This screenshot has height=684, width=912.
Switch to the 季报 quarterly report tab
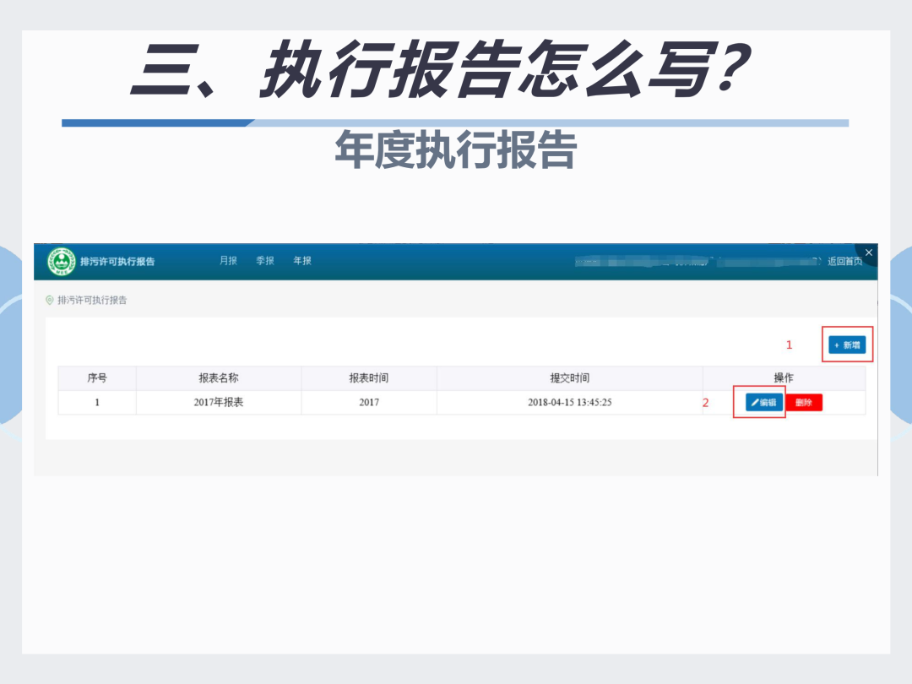coord(264,261)
